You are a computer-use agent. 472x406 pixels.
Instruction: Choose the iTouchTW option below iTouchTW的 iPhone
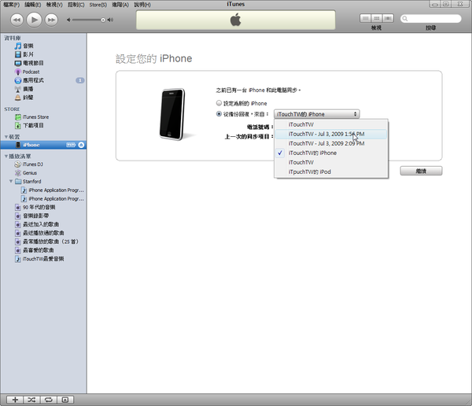tap(331, 162)
